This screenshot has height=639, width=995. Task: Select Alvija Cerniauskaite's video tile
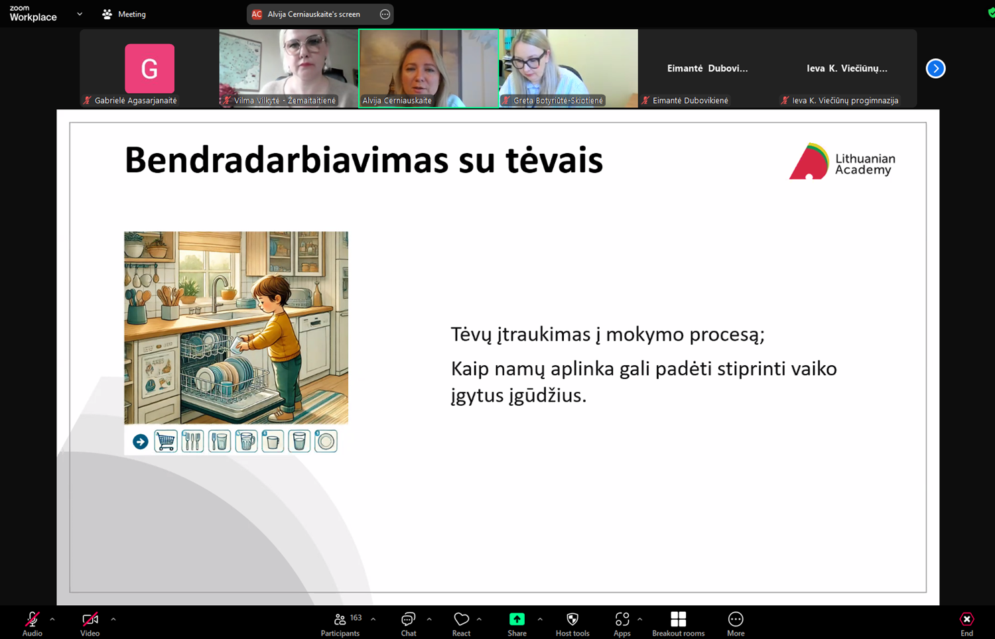pos(429,68)
